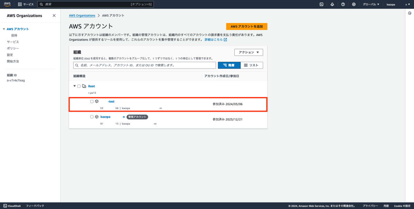The height and width of the screenshot is (209, 414).
Task: Open the settings gear icon in top bar
Action: point(354,4)
